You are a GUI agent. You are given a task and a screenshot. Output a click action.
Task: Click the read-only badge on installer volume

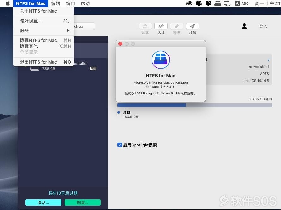click(x=93, y=68)
